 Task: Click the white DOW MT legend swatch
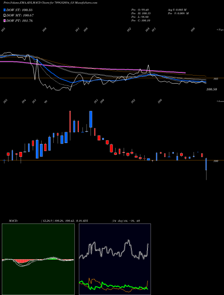4,16
